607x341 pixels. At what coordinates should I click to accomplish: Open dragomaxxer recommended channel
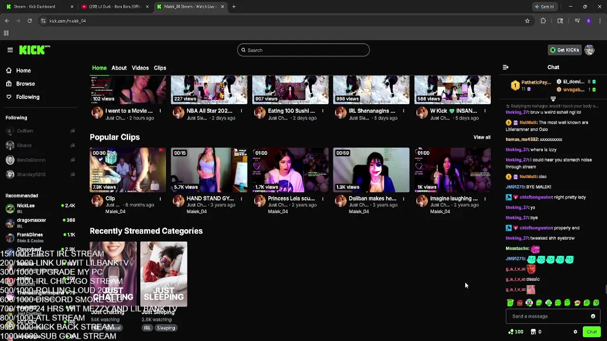(40, 223)
